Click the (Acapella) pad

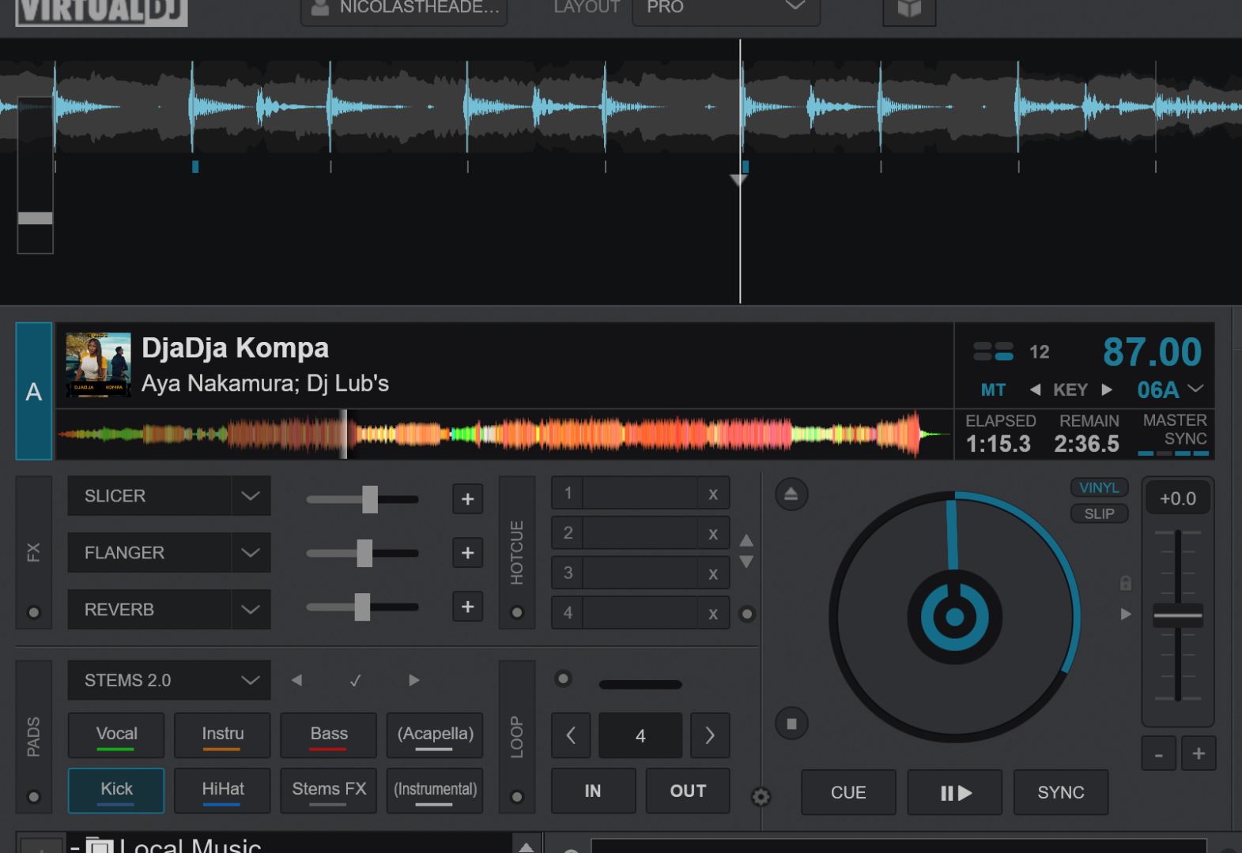pyautogui.click(x=435, y=735)
